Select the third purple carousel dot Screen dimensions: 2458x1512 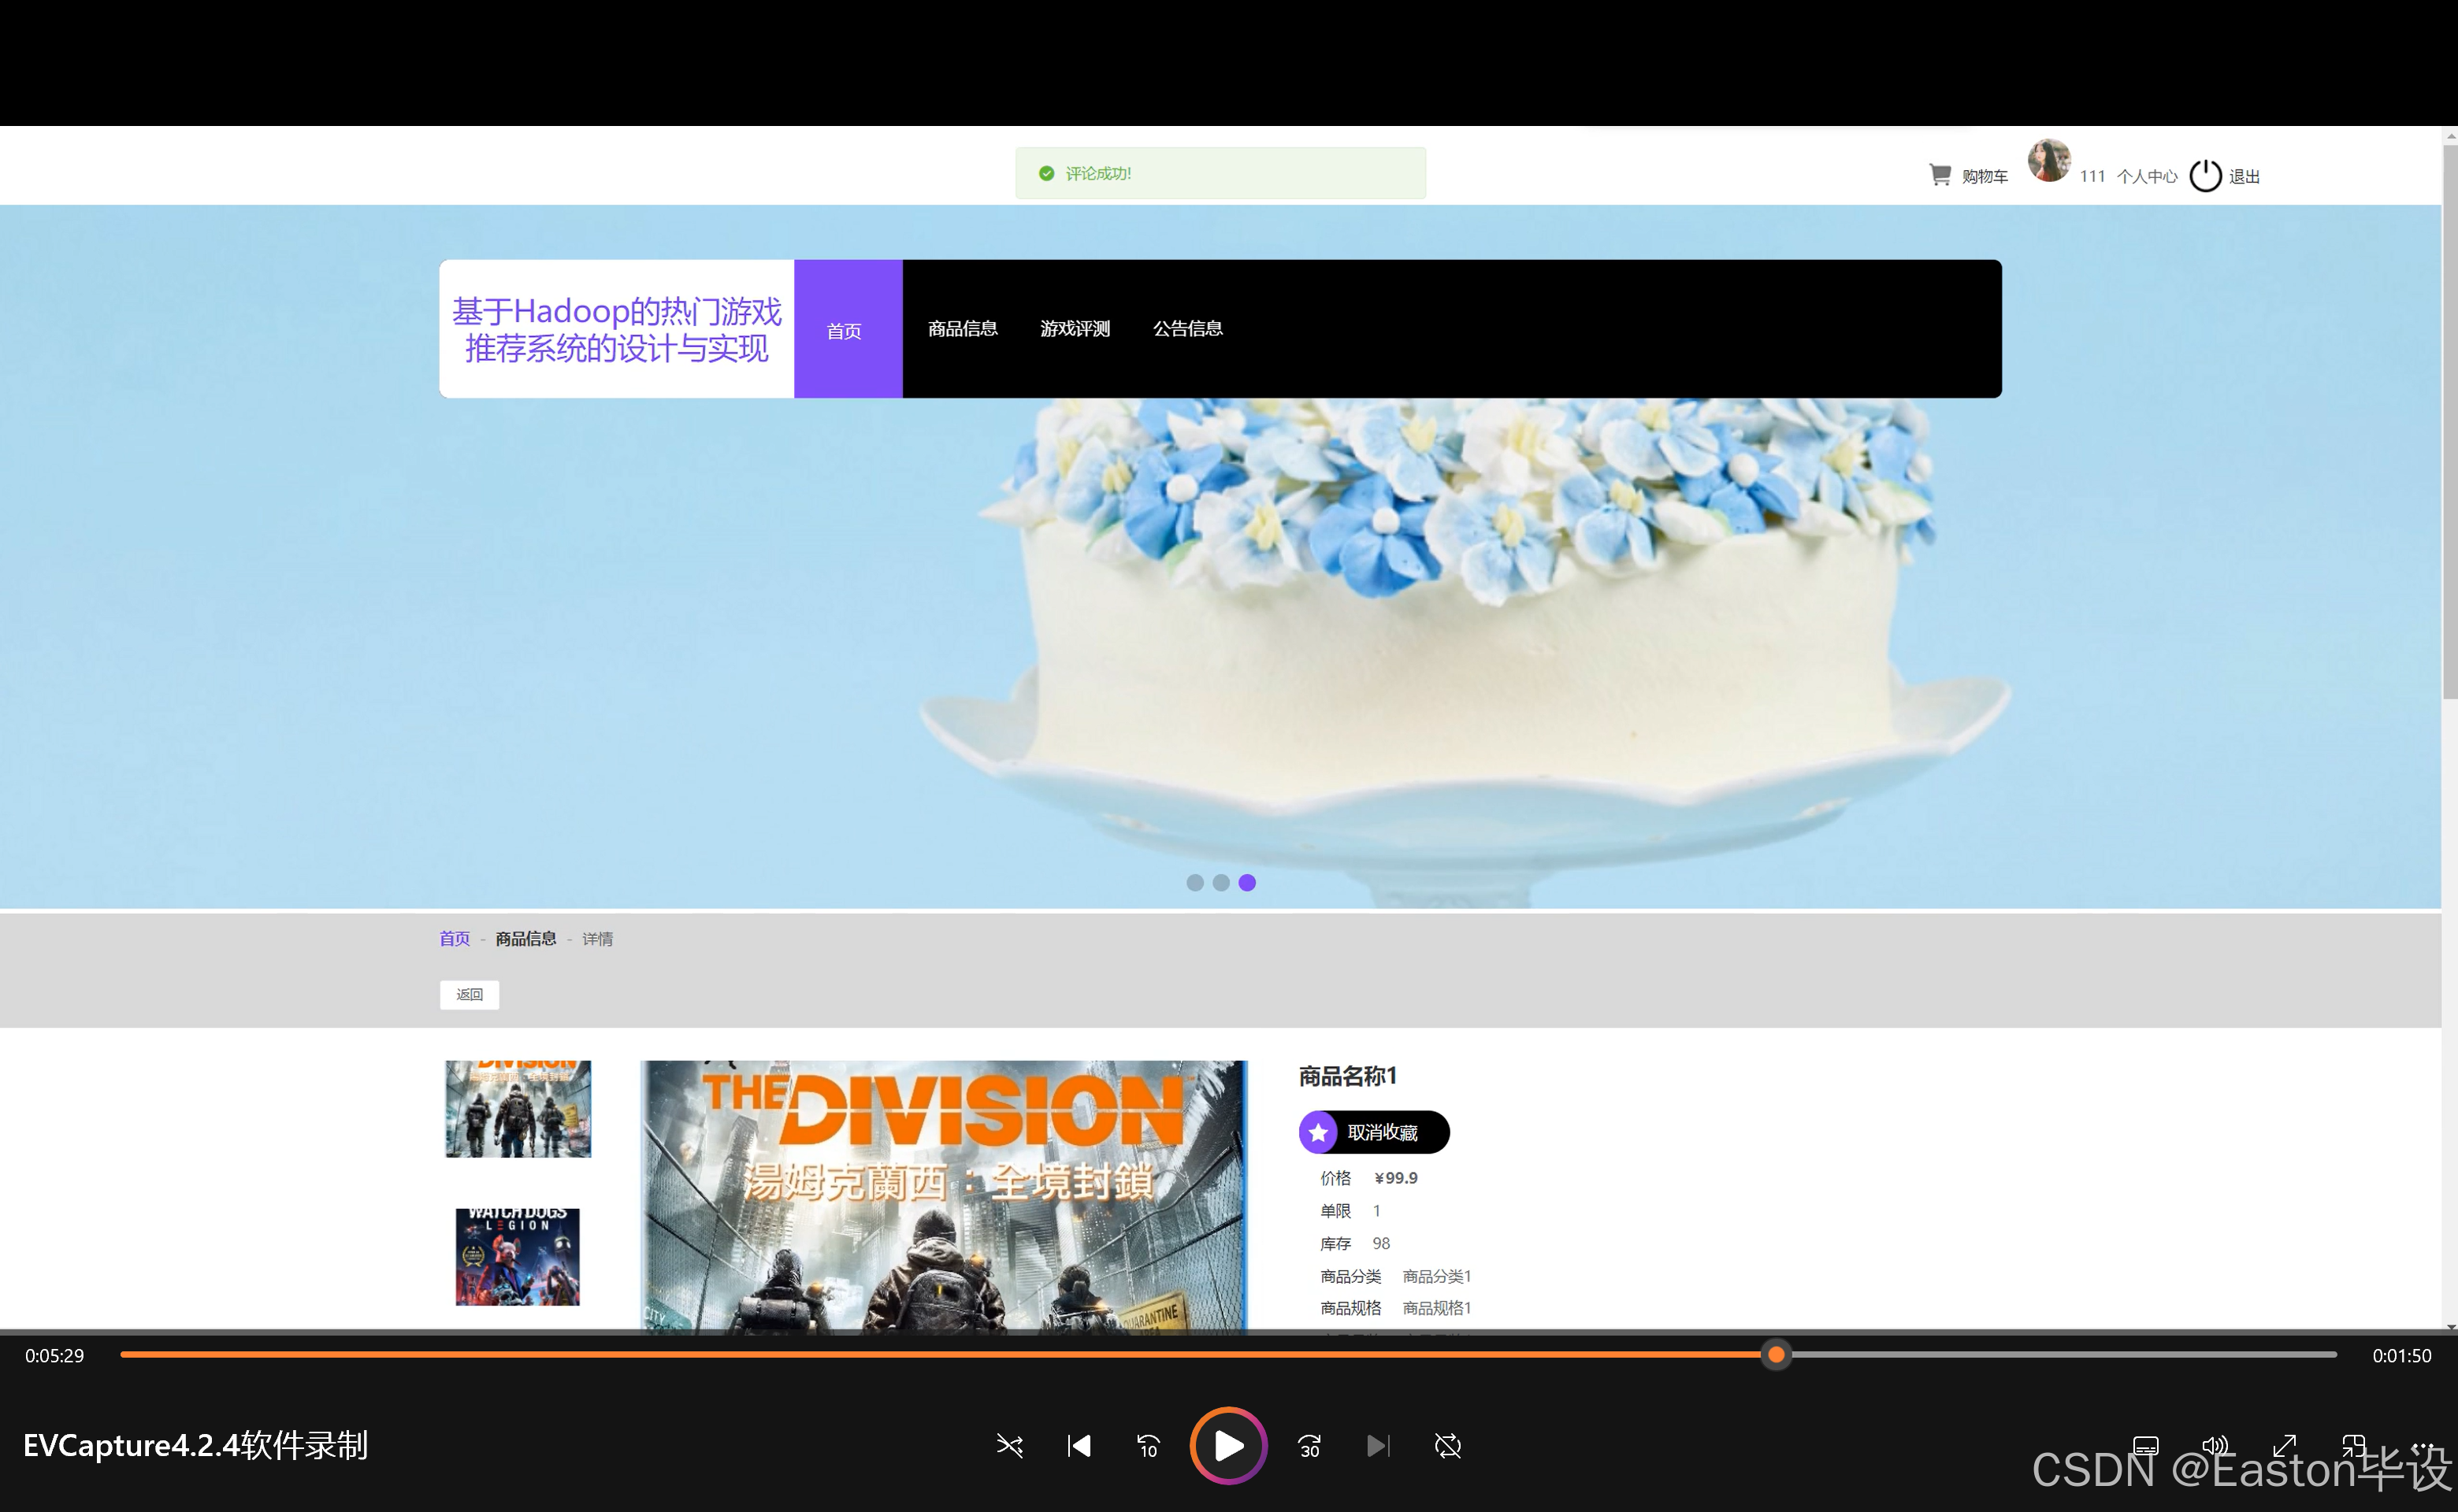pyautogui.click(x=1246, y=882)
